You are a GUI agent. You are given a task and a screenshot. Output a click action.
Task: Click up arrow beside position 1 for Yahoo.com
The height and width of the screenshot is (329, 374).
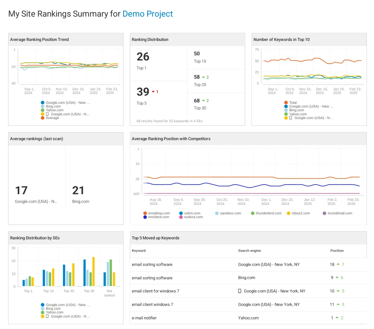tap(337, 317)
